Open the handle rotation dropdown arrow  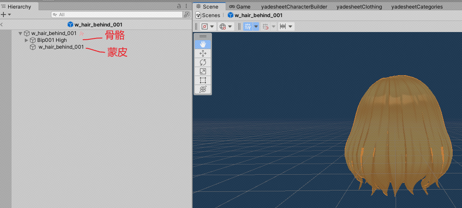click(x=230, y=27)
